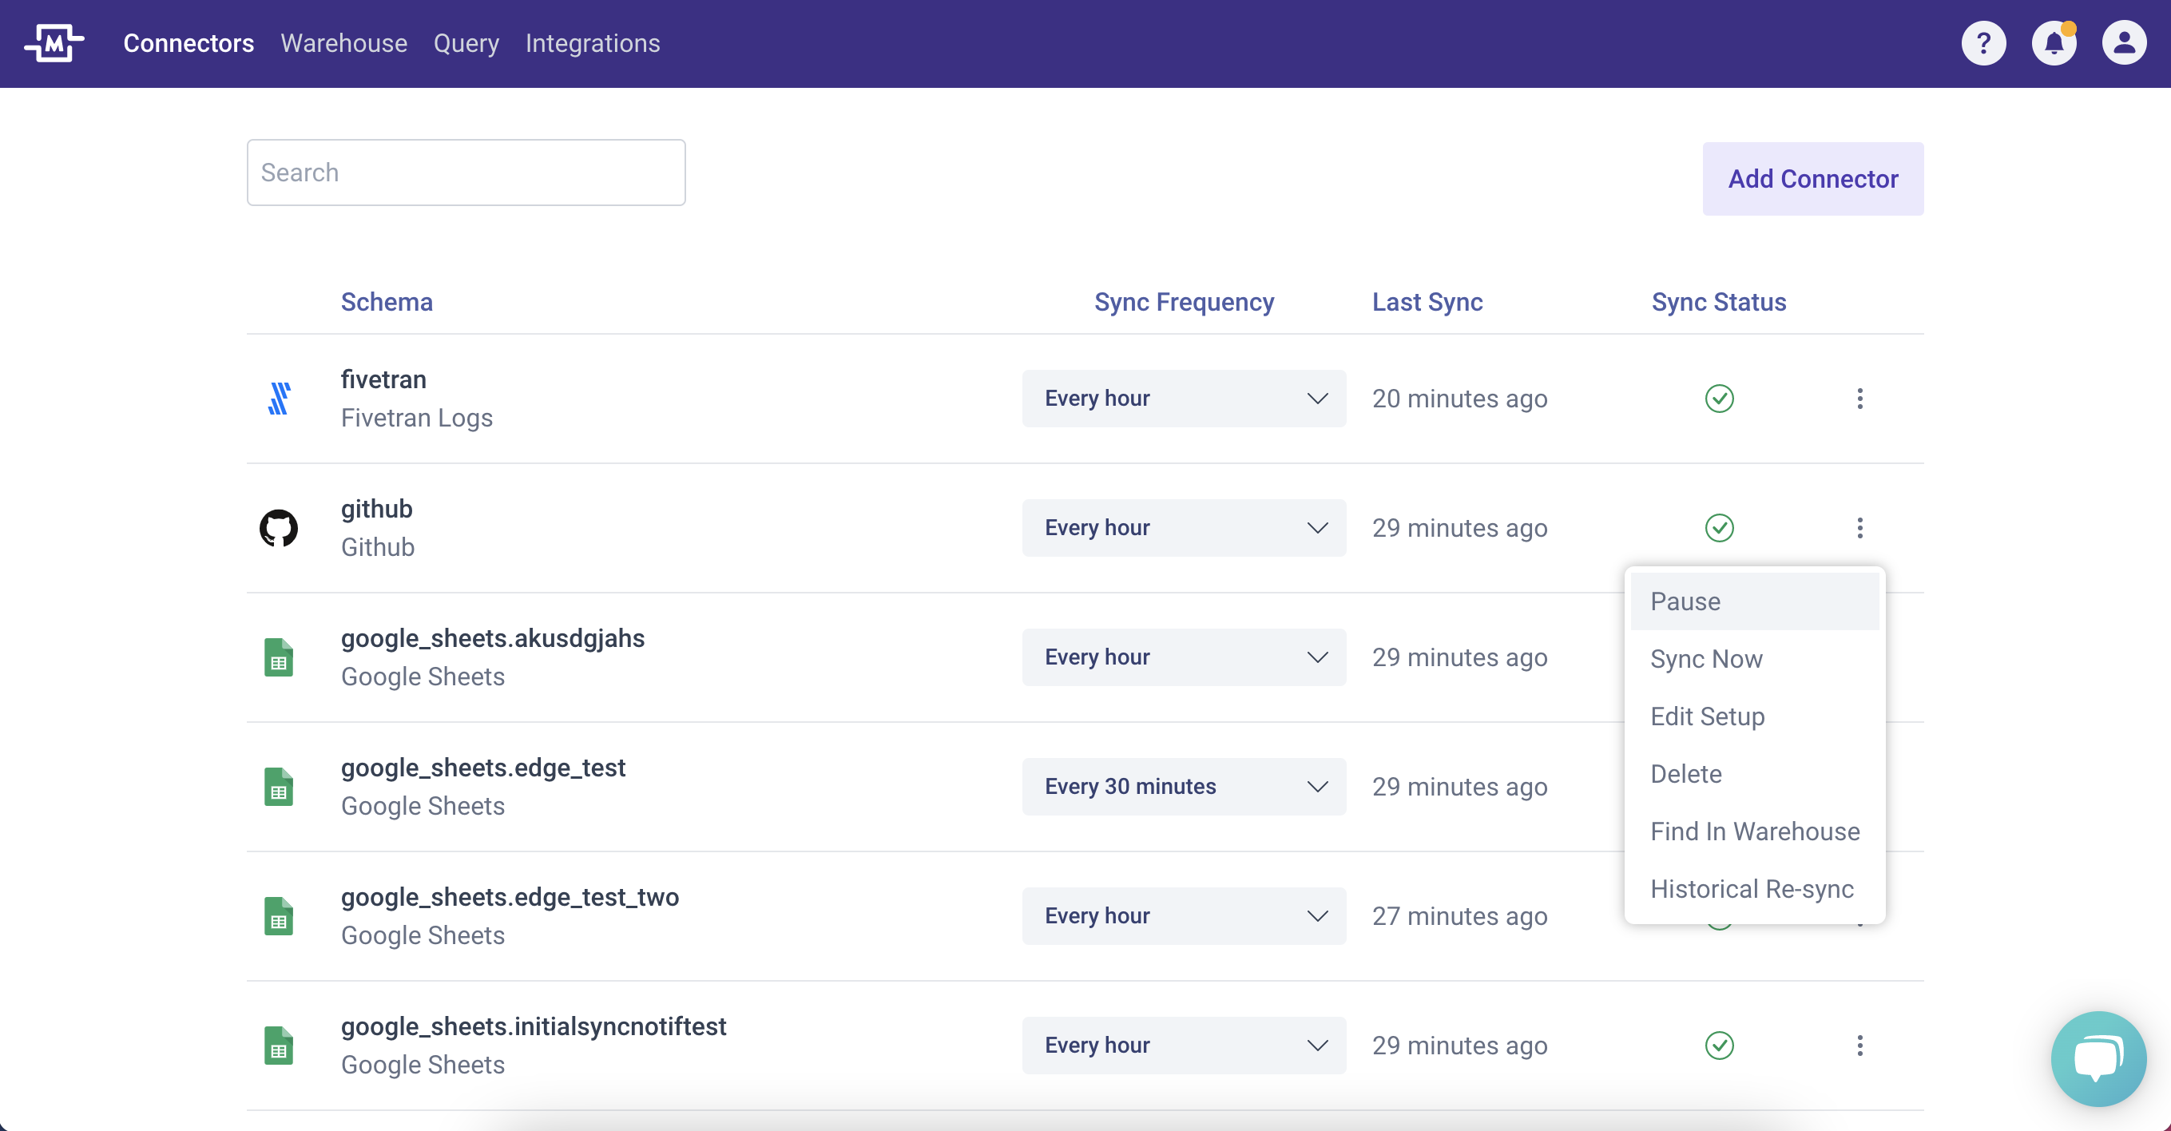Click the github schema name
This screenshot has width=2171, height=1131.
377,509
